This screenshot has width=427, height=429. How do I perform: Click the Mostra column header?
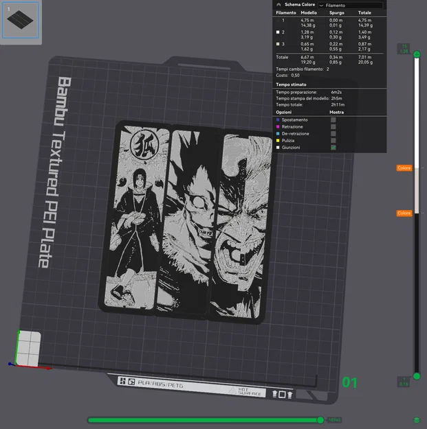click(x=336, y=112)
